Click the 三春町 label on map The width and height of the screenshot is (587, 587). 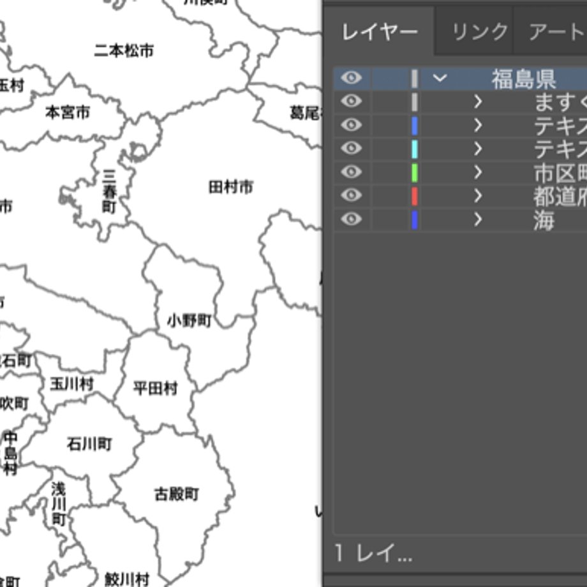[109, 191]
